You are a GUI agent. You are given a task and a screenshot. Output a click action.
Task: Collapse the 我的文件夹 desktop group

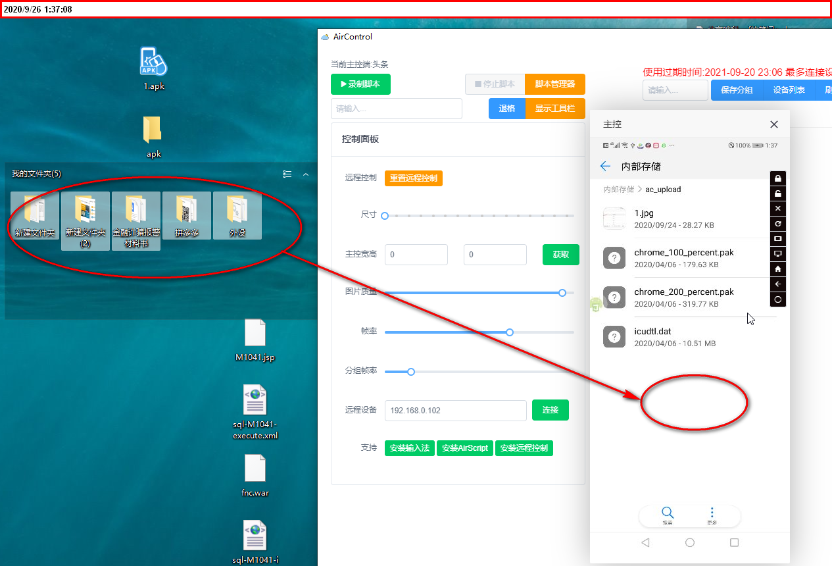(306, 174)
